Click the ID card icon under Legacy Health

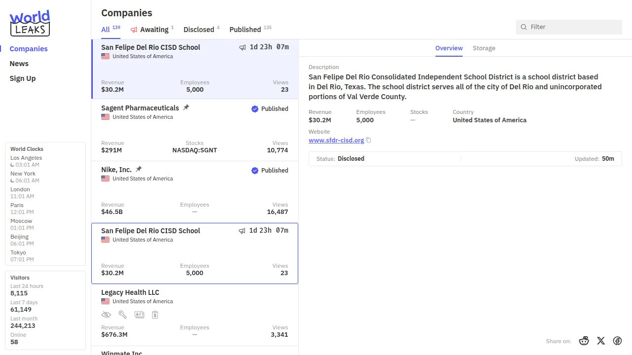(139, 315)
